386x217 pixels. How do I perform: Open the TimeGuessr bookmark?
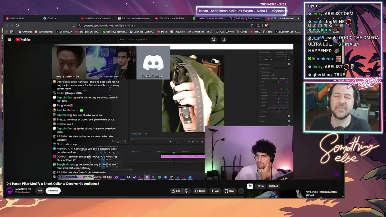point(178,32)
